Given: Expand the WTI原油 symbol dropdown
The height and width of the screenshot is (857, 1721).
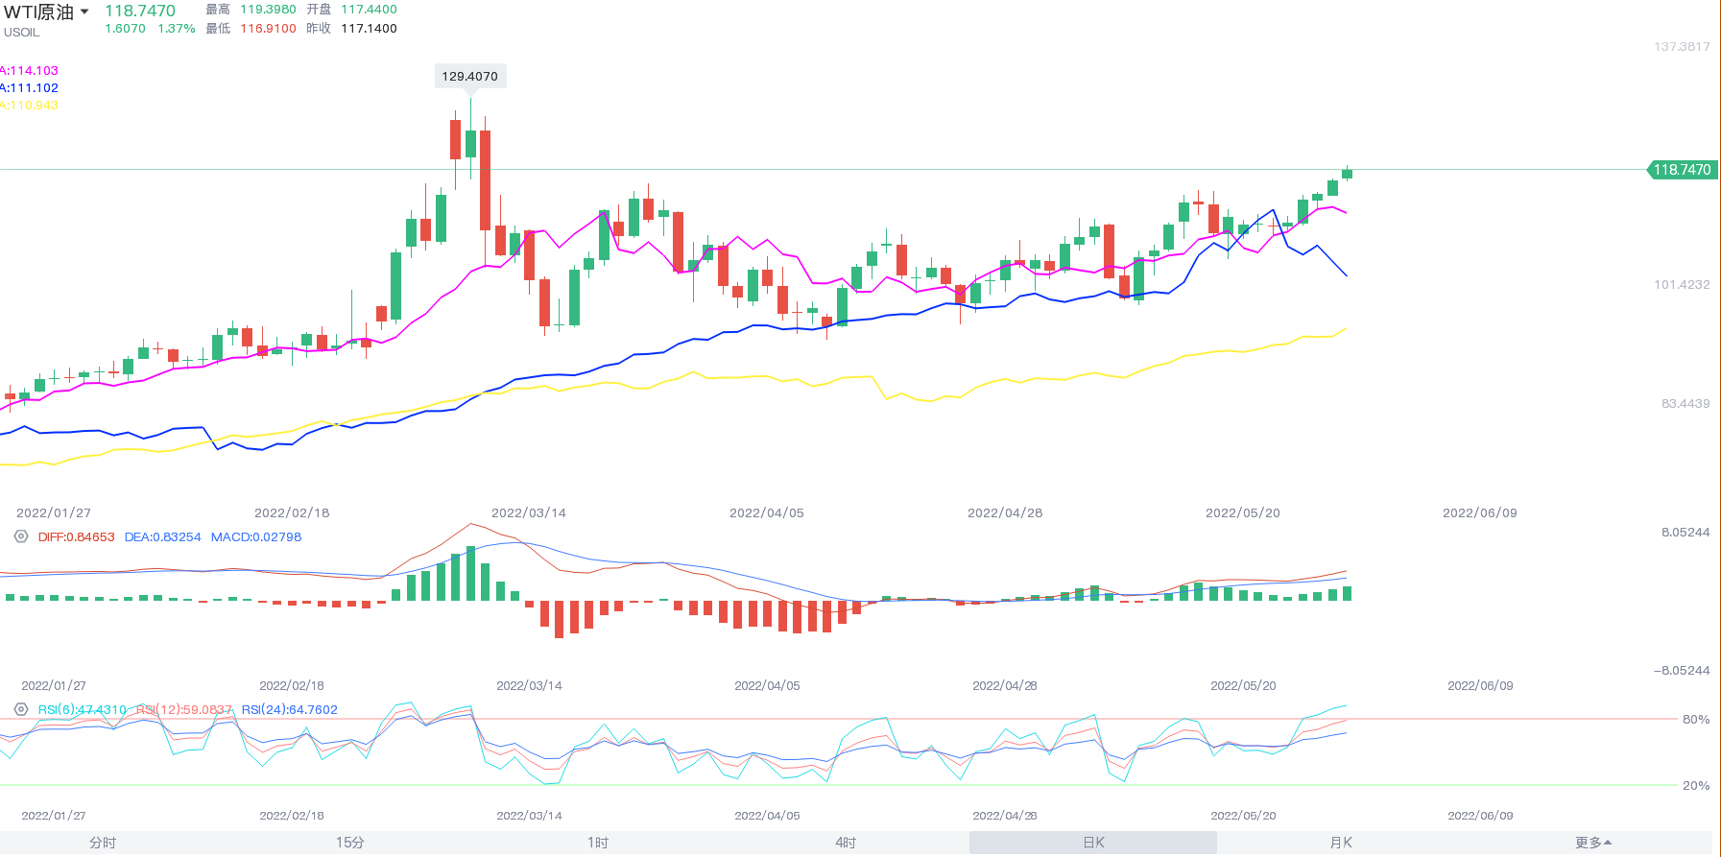Looking at the screenshot, I should coord(84,12).
